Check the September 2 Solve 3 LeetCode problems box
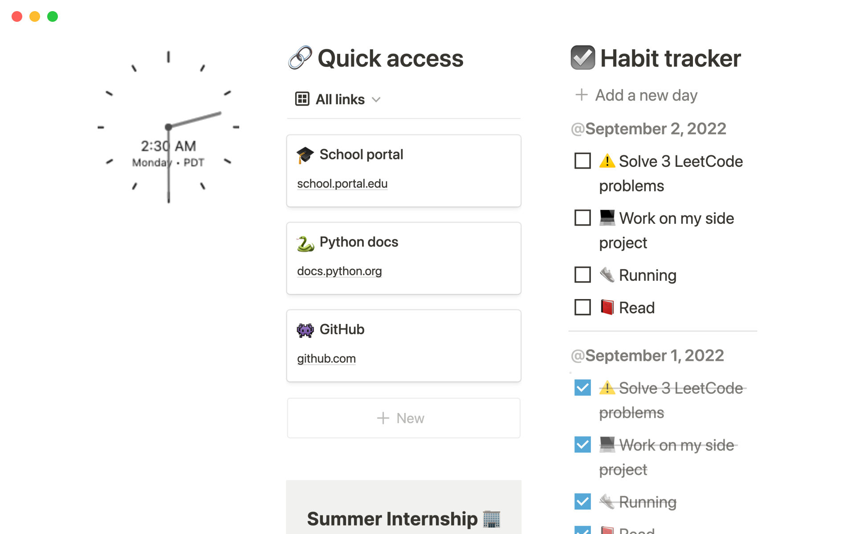This screenshot has height=534, width=855. [582, 161]
